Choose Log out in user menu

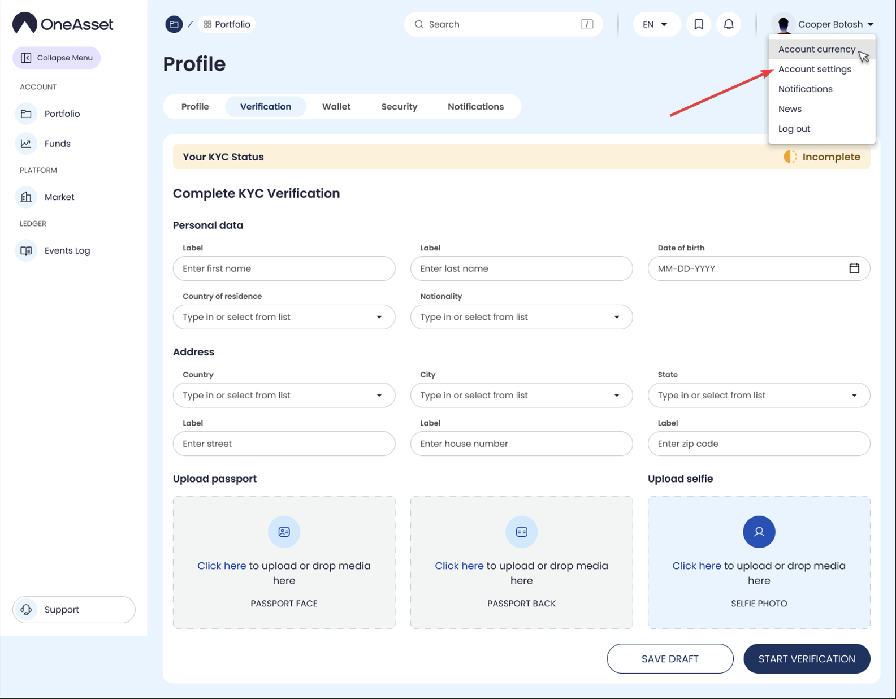point(794,129)
